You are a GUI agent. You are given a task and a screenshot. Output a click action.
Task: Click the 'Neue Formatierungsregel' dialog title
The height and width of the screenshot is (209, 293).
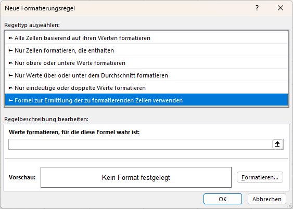(40, 8)
